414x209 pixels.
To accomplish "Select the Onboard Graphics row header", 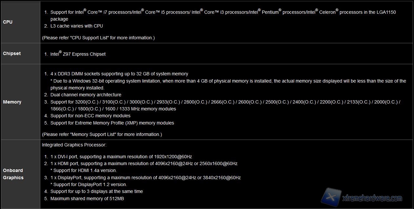I will click(x=13, y=174).
